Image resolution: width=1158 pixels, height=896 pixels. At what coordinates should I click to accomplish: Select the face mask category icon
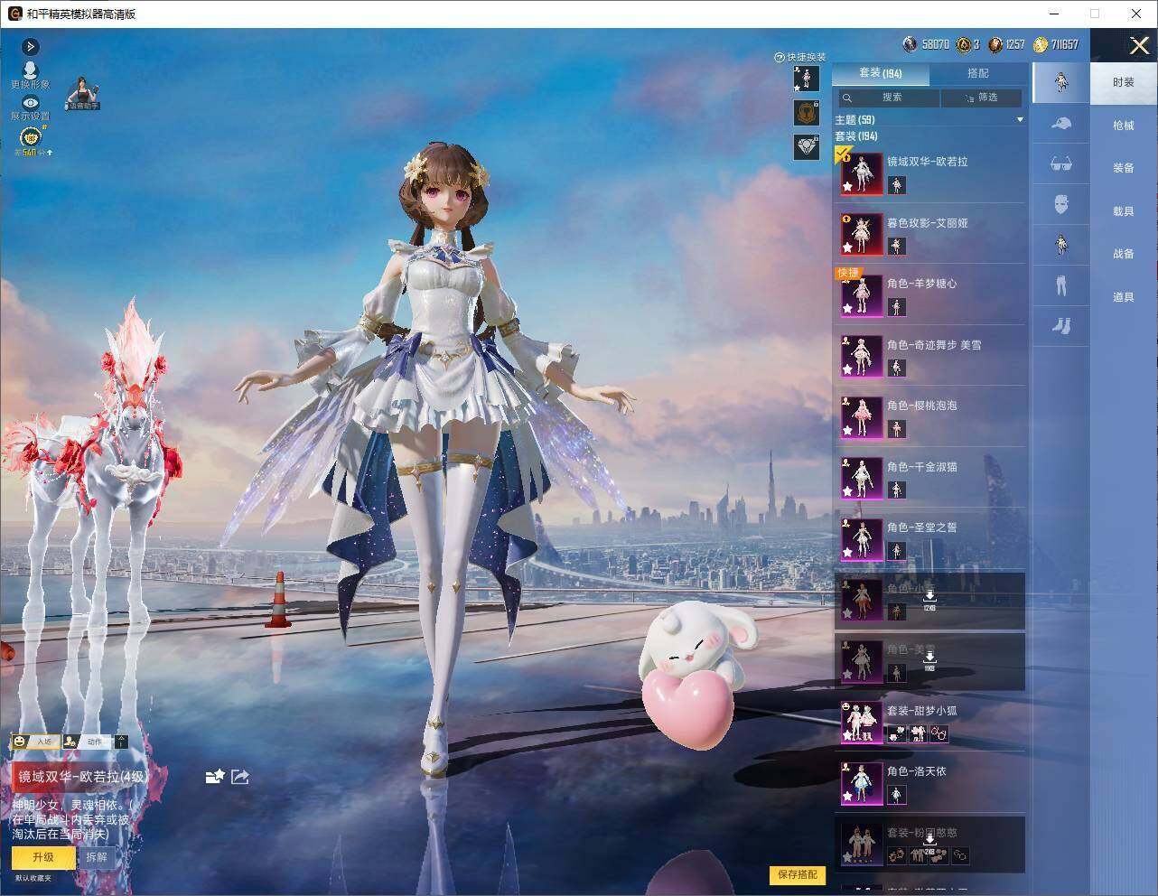click(1061, 204)
